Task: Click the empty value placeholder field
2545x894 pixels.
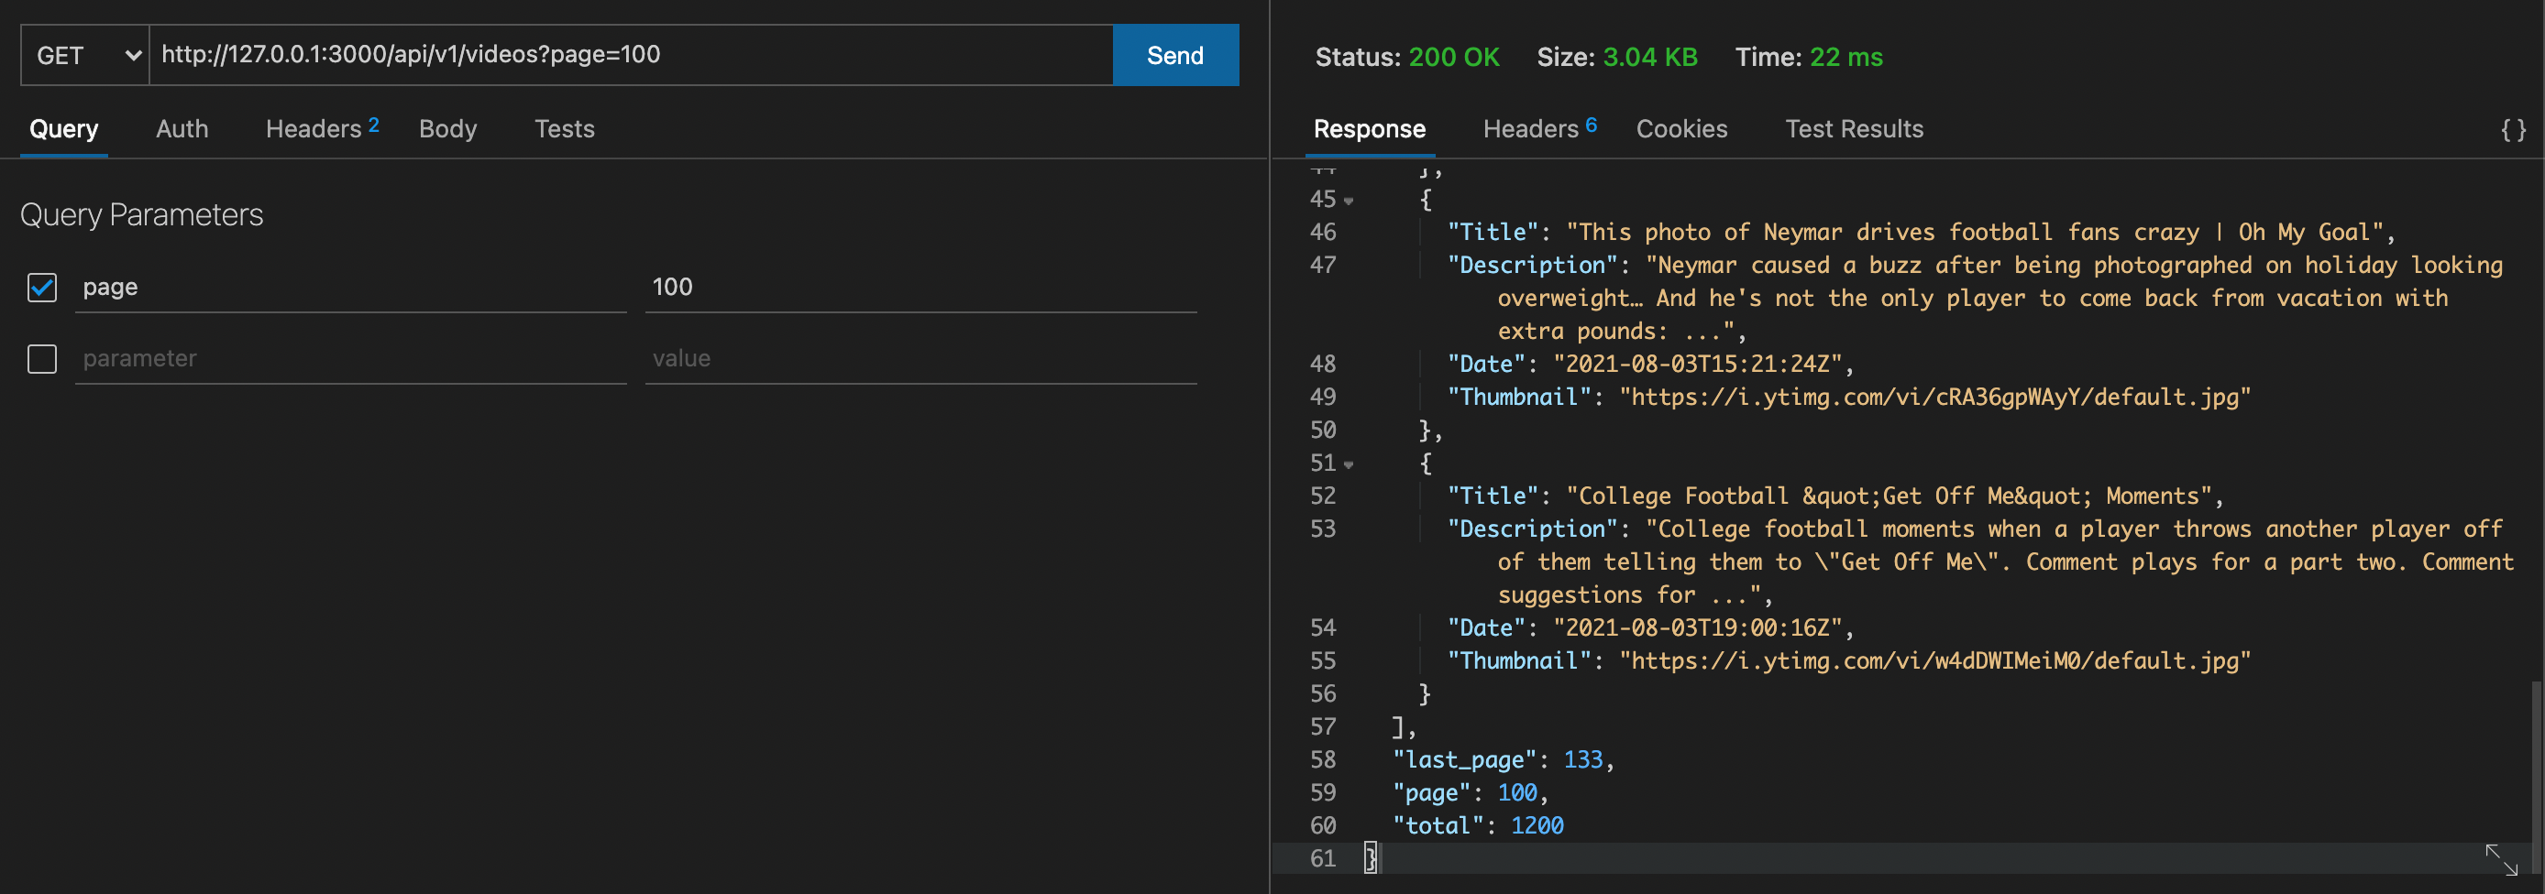Action: pos(920,358)
